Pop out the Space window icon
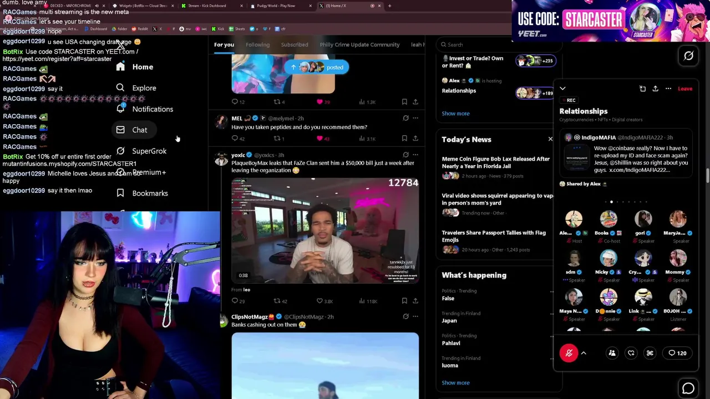This screenshot has width=710, height=399. (642, 89)
